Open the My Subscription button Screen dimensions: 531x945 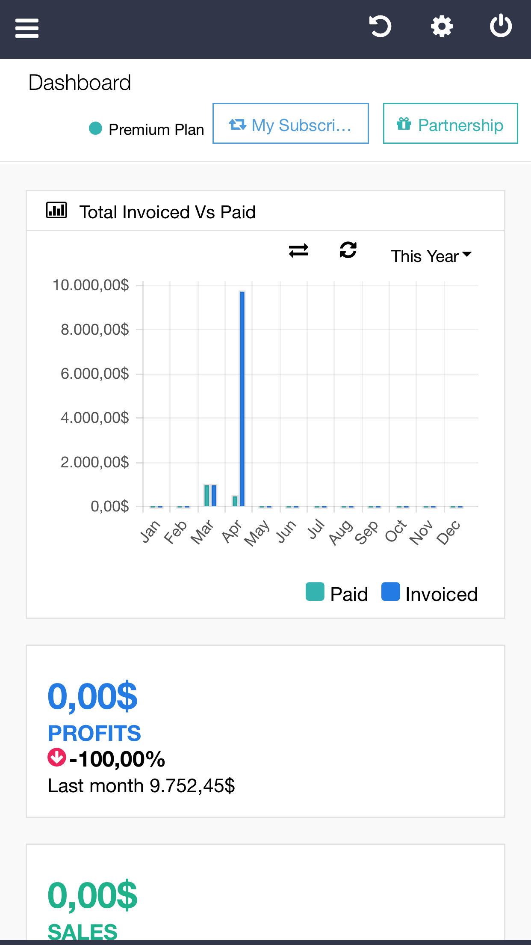(291, 123)
